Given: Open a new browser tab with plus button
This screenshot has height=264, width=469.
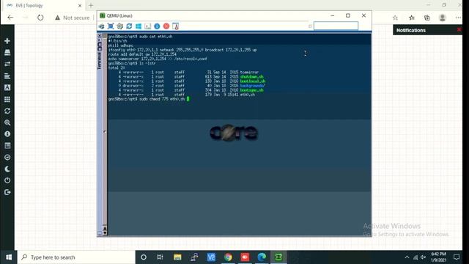Looking at the screenshot, I should pos(91,5).
